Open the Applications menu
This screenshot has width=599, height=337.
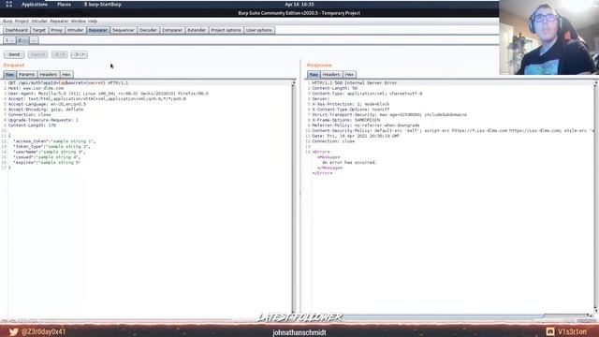tap(35, 5)
